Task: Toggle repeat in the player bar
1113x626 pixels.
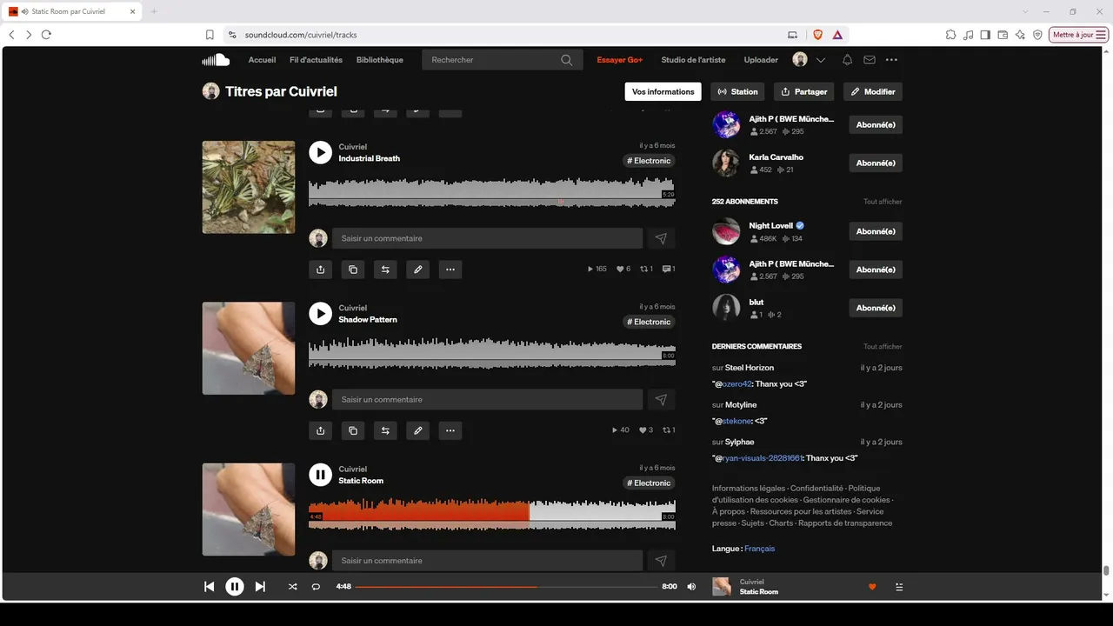Action: (316, 587)
